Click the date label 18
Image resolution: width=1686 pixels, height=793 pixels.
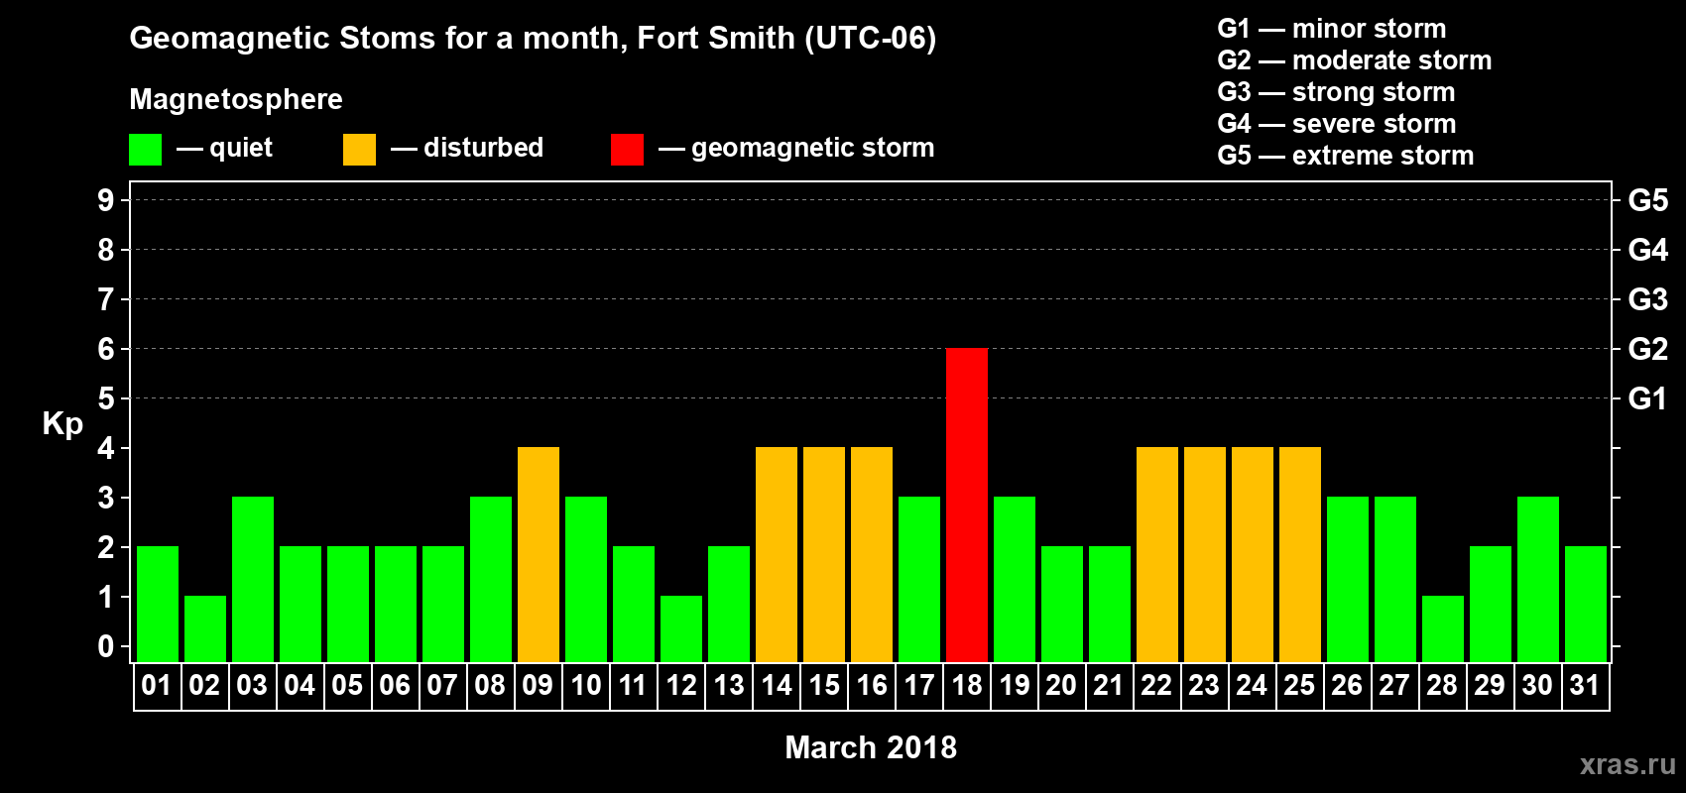click(966, 686)
